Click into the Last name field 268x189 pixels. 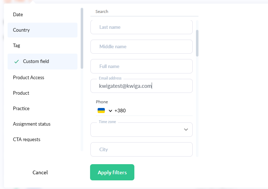click(x=141, y=27)
